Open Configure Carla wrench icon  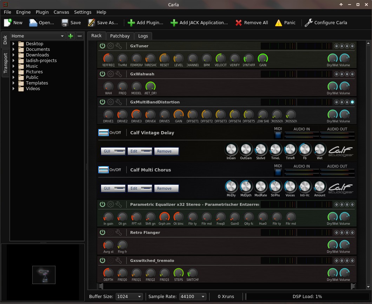(x=309, y=22)
